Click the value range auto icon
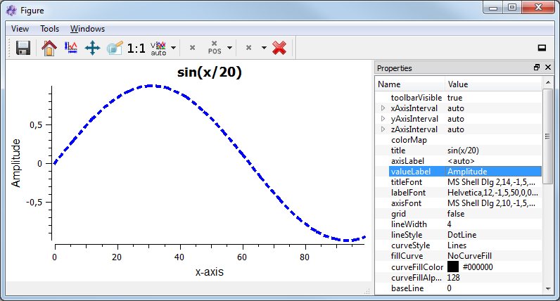The image size is (560, 301). coord(158,48)
